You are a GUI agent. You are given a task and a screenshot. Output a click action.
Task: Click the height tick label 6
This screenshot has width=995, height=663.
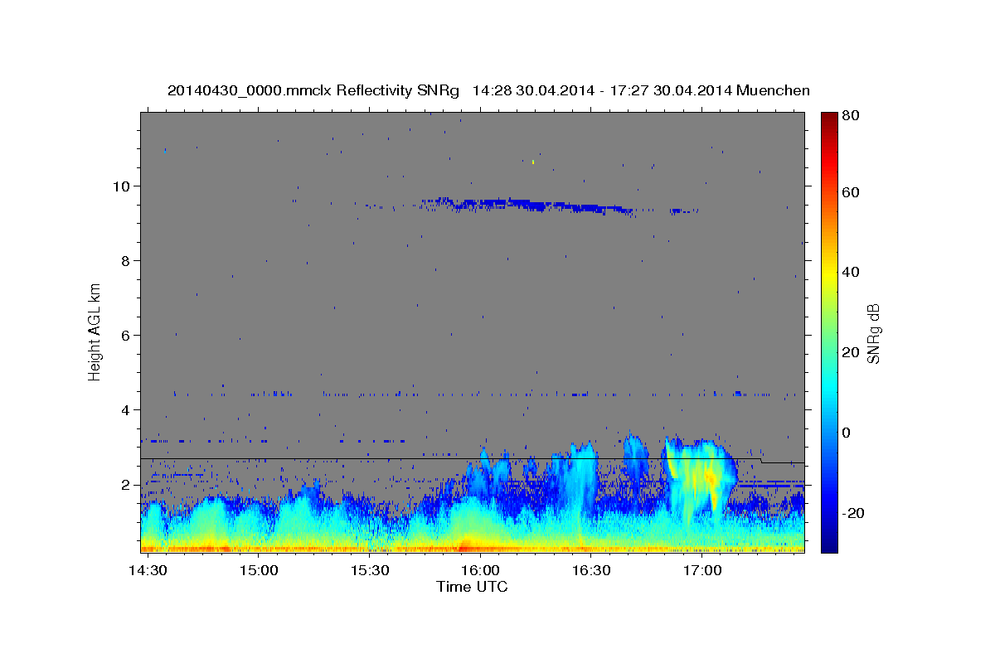pos(126,336)
